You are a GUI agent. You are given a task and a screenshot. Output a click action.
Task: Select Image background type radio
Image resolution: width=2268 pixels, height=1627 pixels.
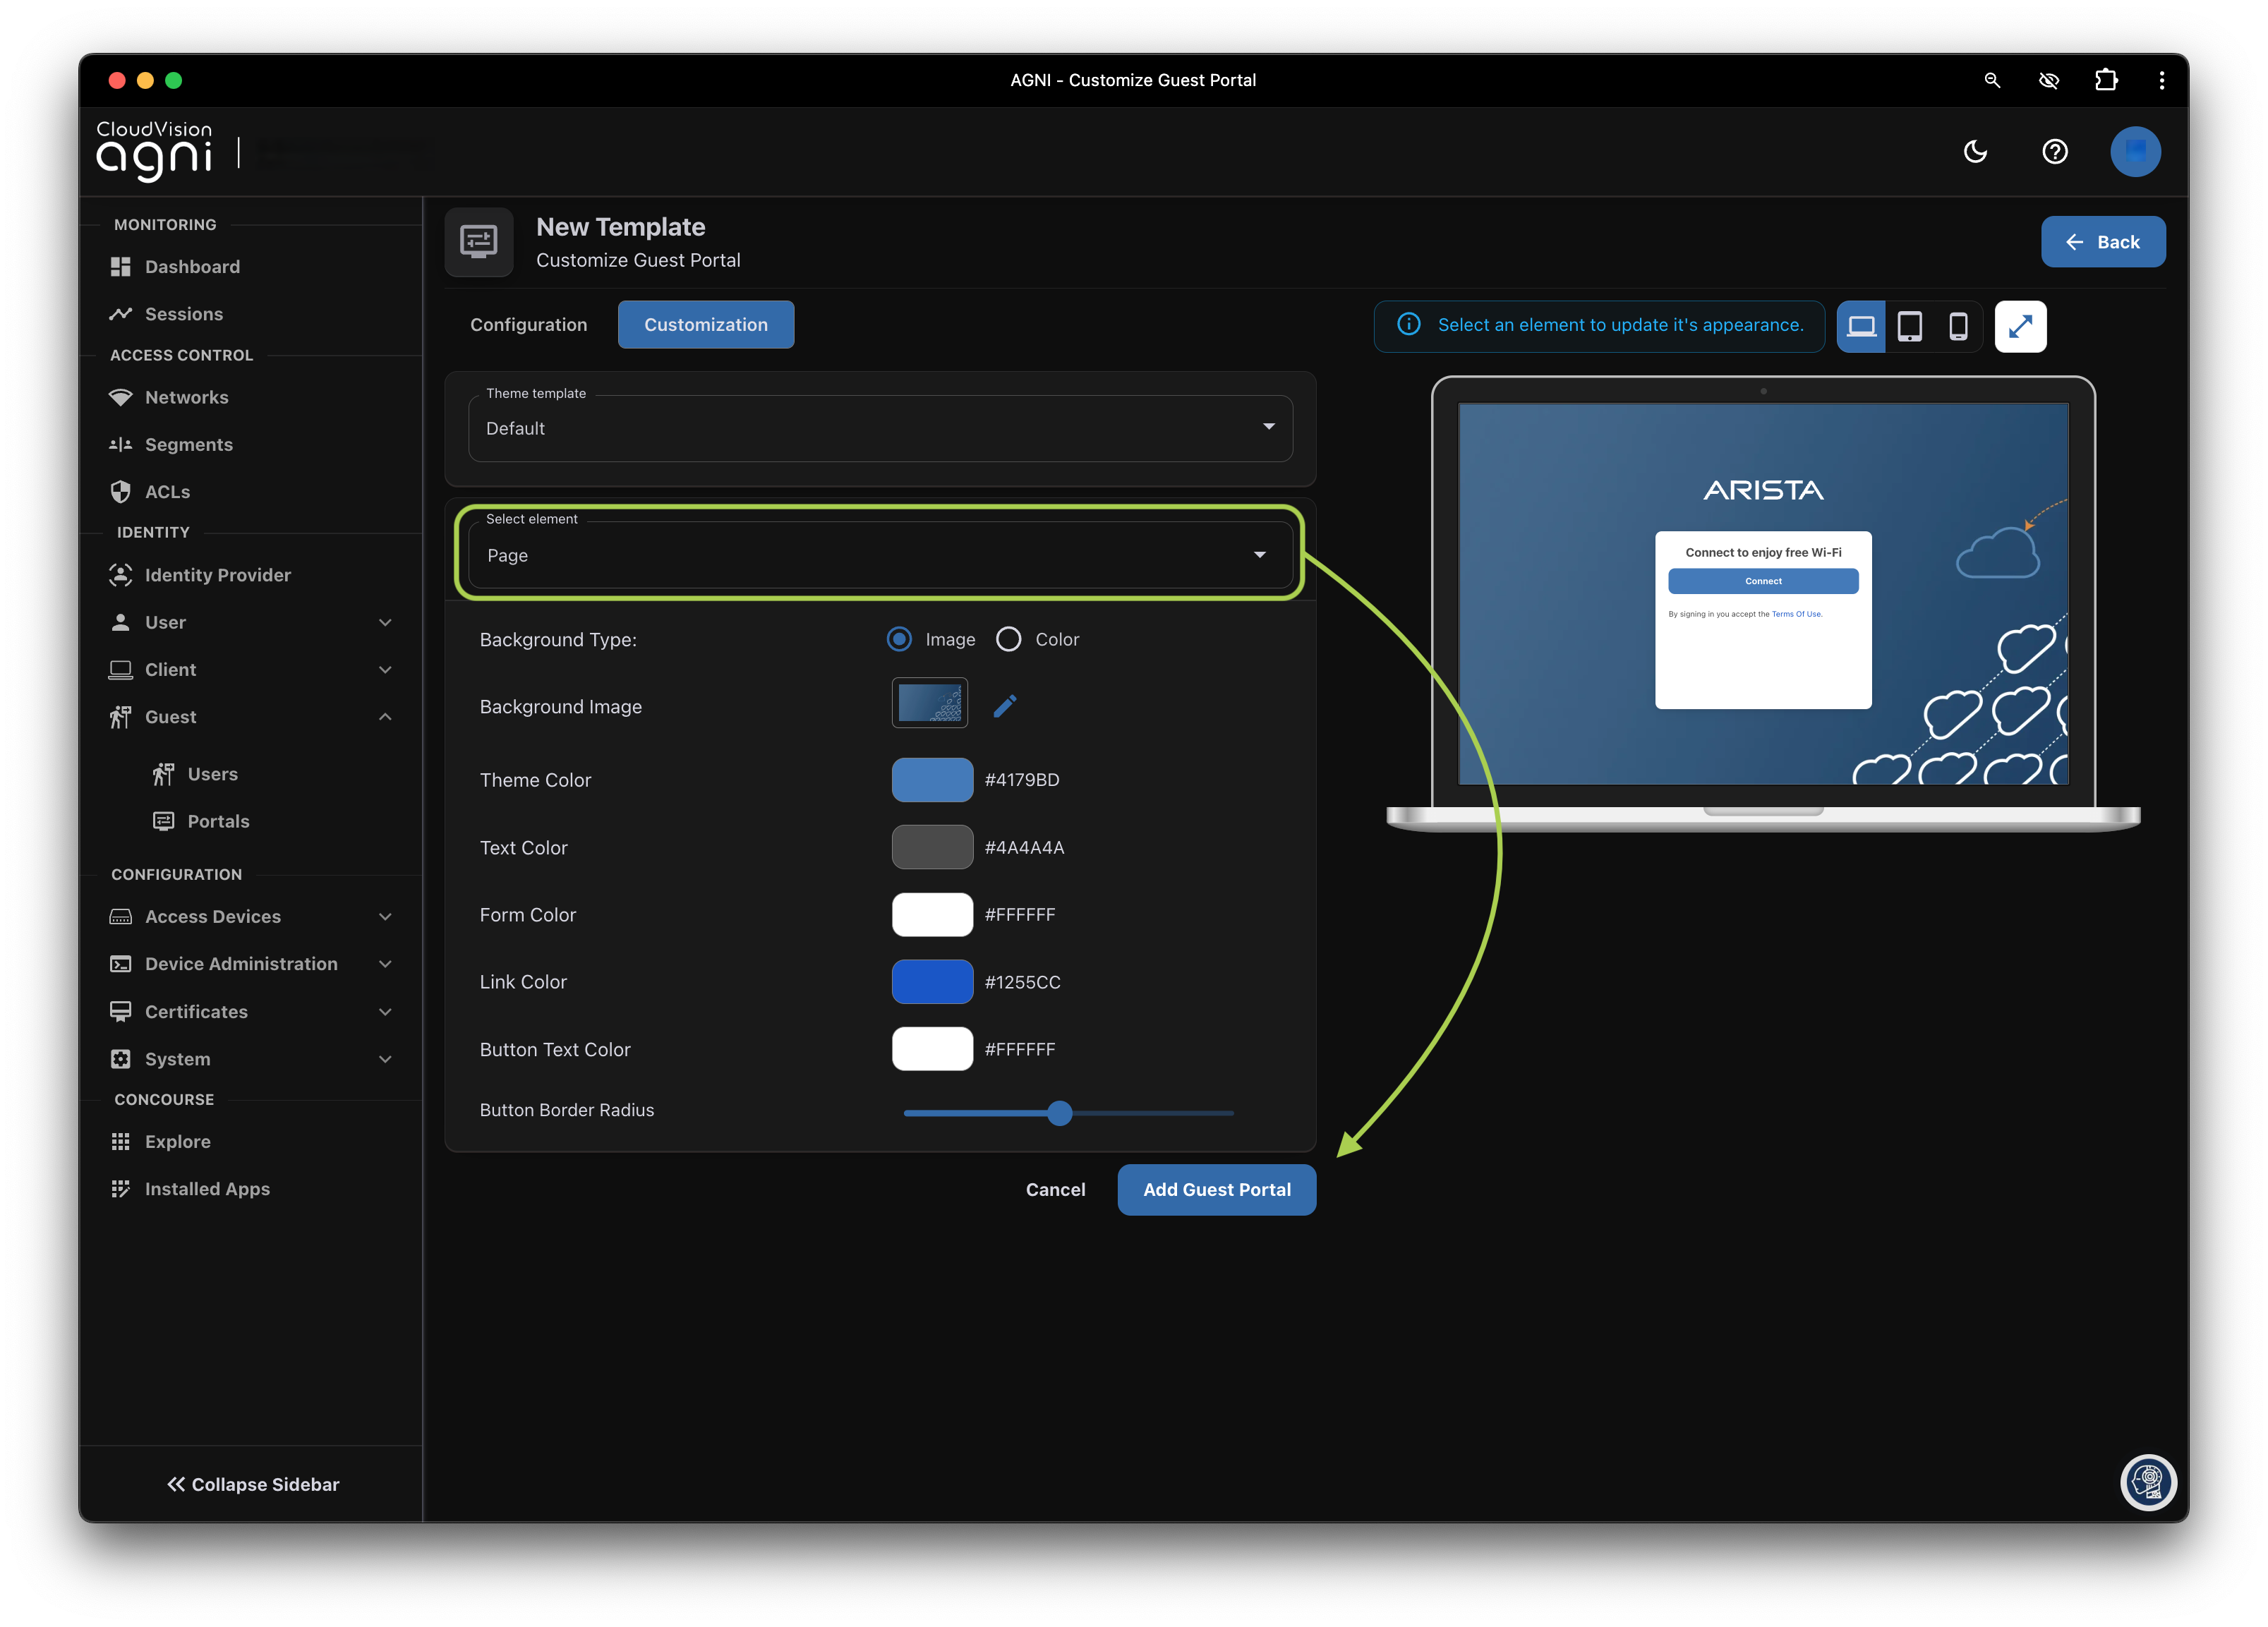point(899,639)
